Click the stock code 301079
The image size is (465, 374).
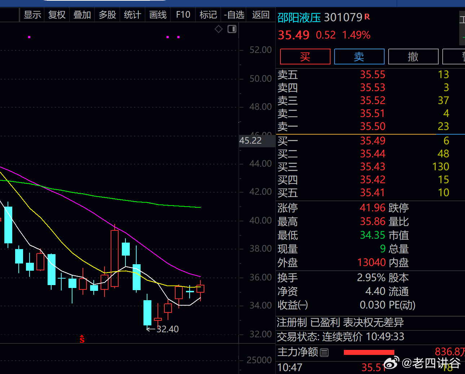343,17
